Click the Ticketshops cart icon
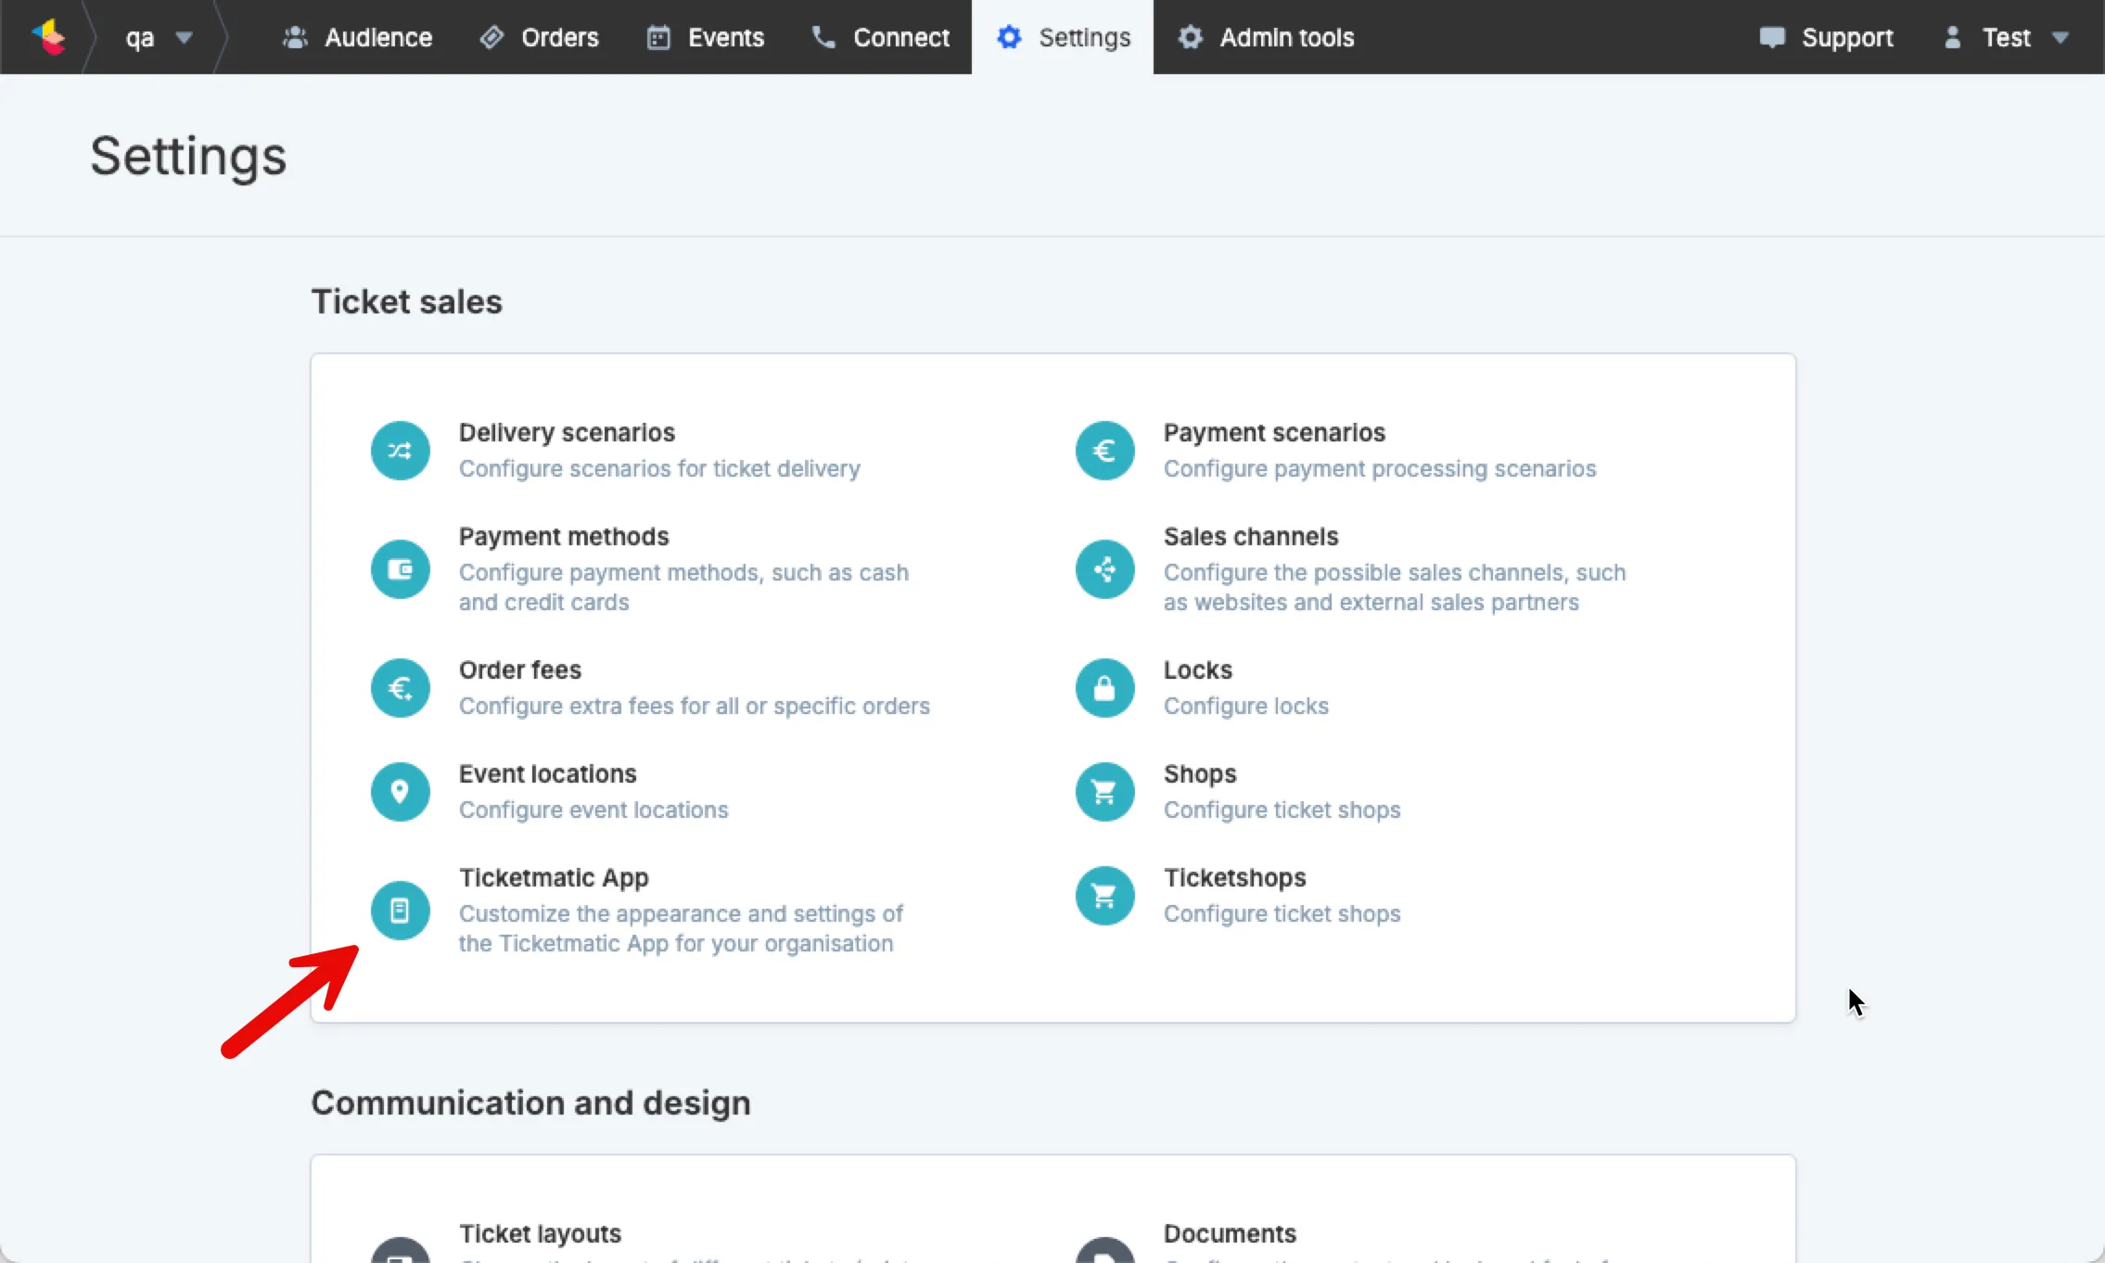 (1104, 896)
